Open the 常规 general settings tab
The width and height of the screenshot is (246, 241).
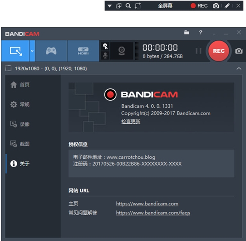point(33,104)
